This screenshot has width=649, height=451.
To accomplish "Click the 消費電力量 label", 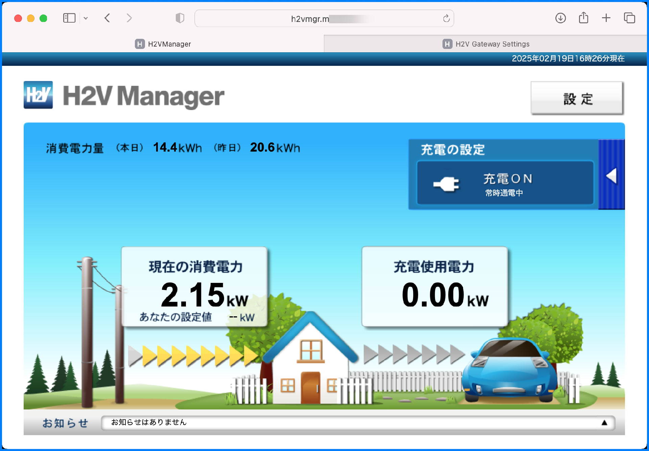I will 75,148.
